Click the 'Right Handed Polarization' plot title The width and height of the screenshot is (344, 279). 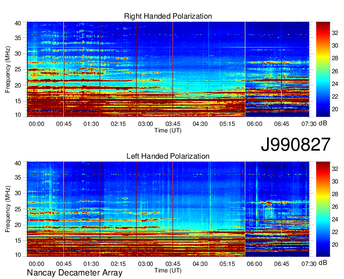pos(168,16)
